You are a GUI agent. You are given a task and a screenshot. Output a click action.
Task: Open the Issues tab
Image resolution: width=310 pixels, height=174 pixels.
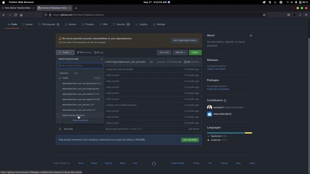(x=27, y=25)
